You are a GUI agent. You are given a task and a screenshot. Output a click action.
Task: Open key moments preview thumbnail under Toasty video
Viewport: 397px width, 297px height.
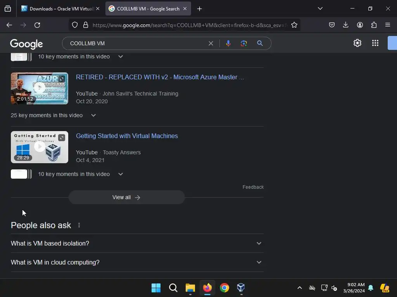21,174
